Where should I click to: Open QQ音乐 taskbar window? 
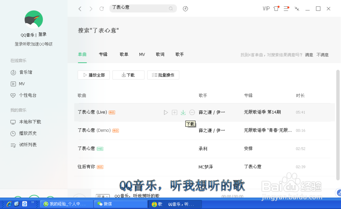[175, 204]
